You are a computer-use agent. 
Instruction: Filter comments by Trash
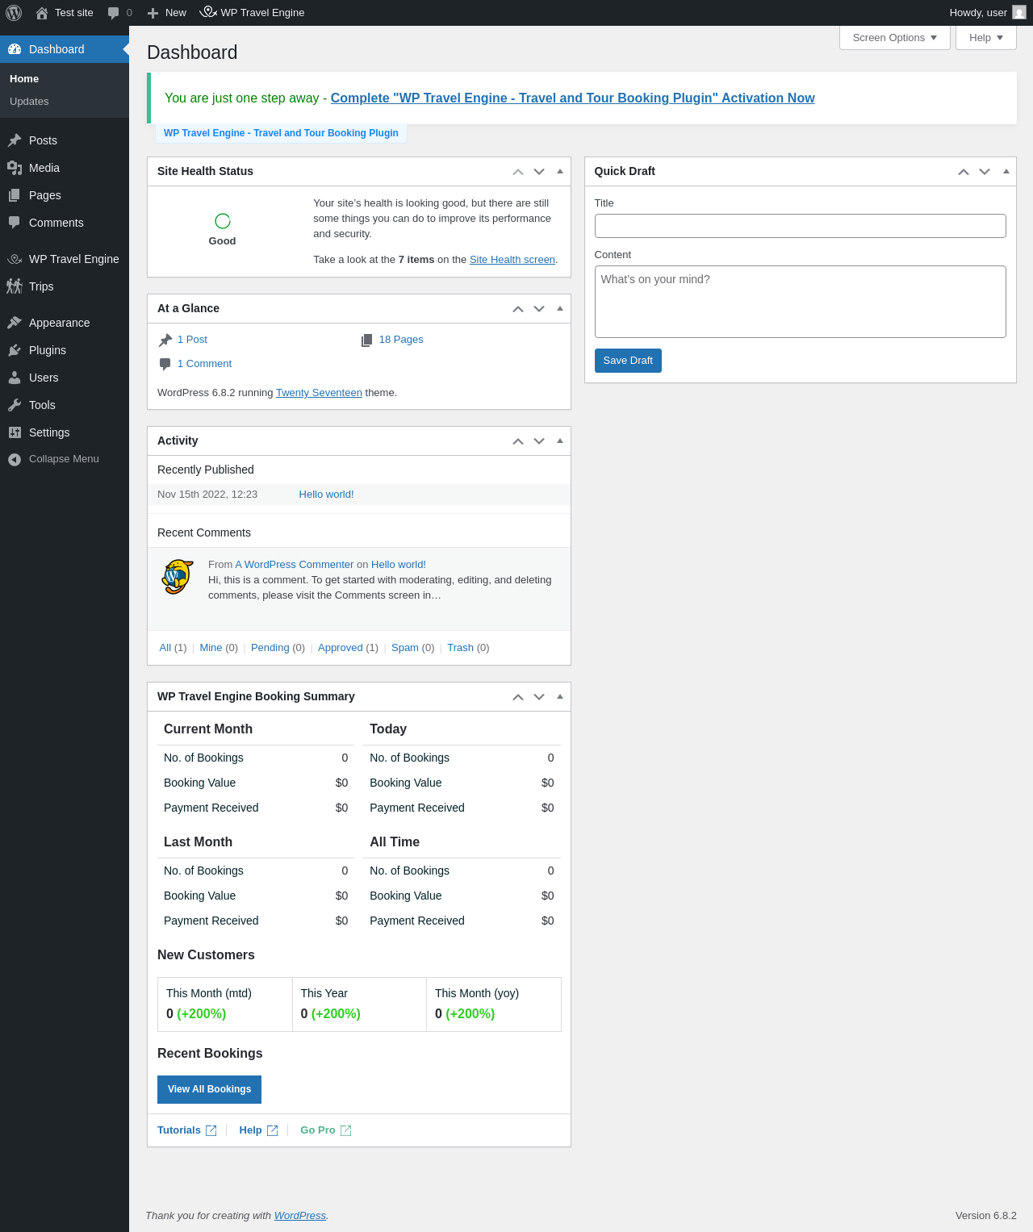point(460,648)
